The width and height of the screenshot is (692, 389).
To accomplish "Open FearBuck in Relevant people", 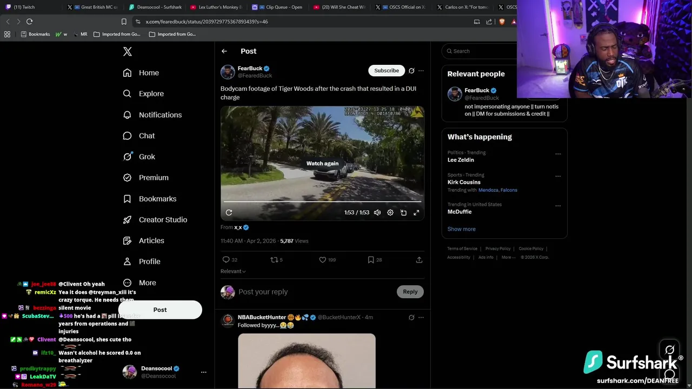I will (477, 91).
